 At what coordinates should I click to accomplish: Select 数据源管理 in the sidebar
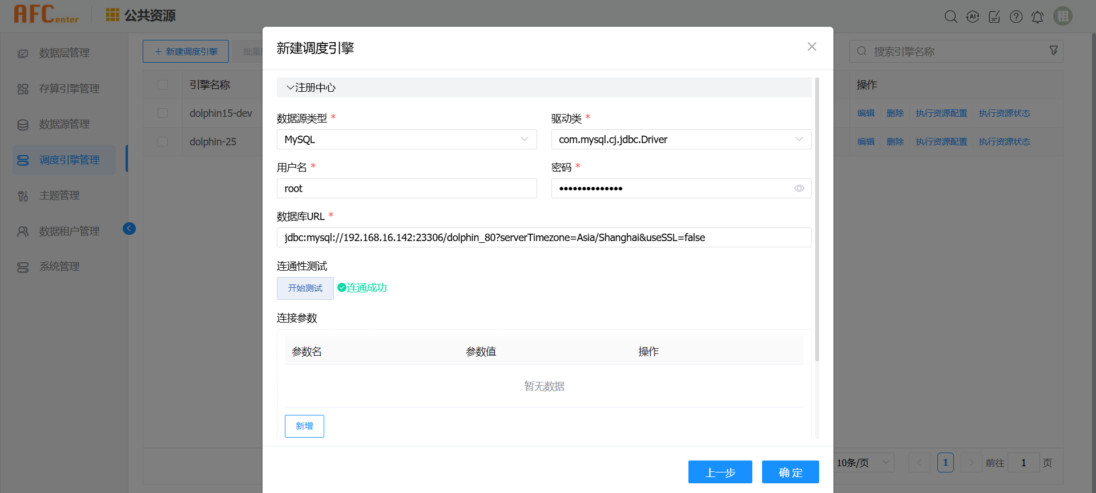pyautogui.click(x=64, y=124)
